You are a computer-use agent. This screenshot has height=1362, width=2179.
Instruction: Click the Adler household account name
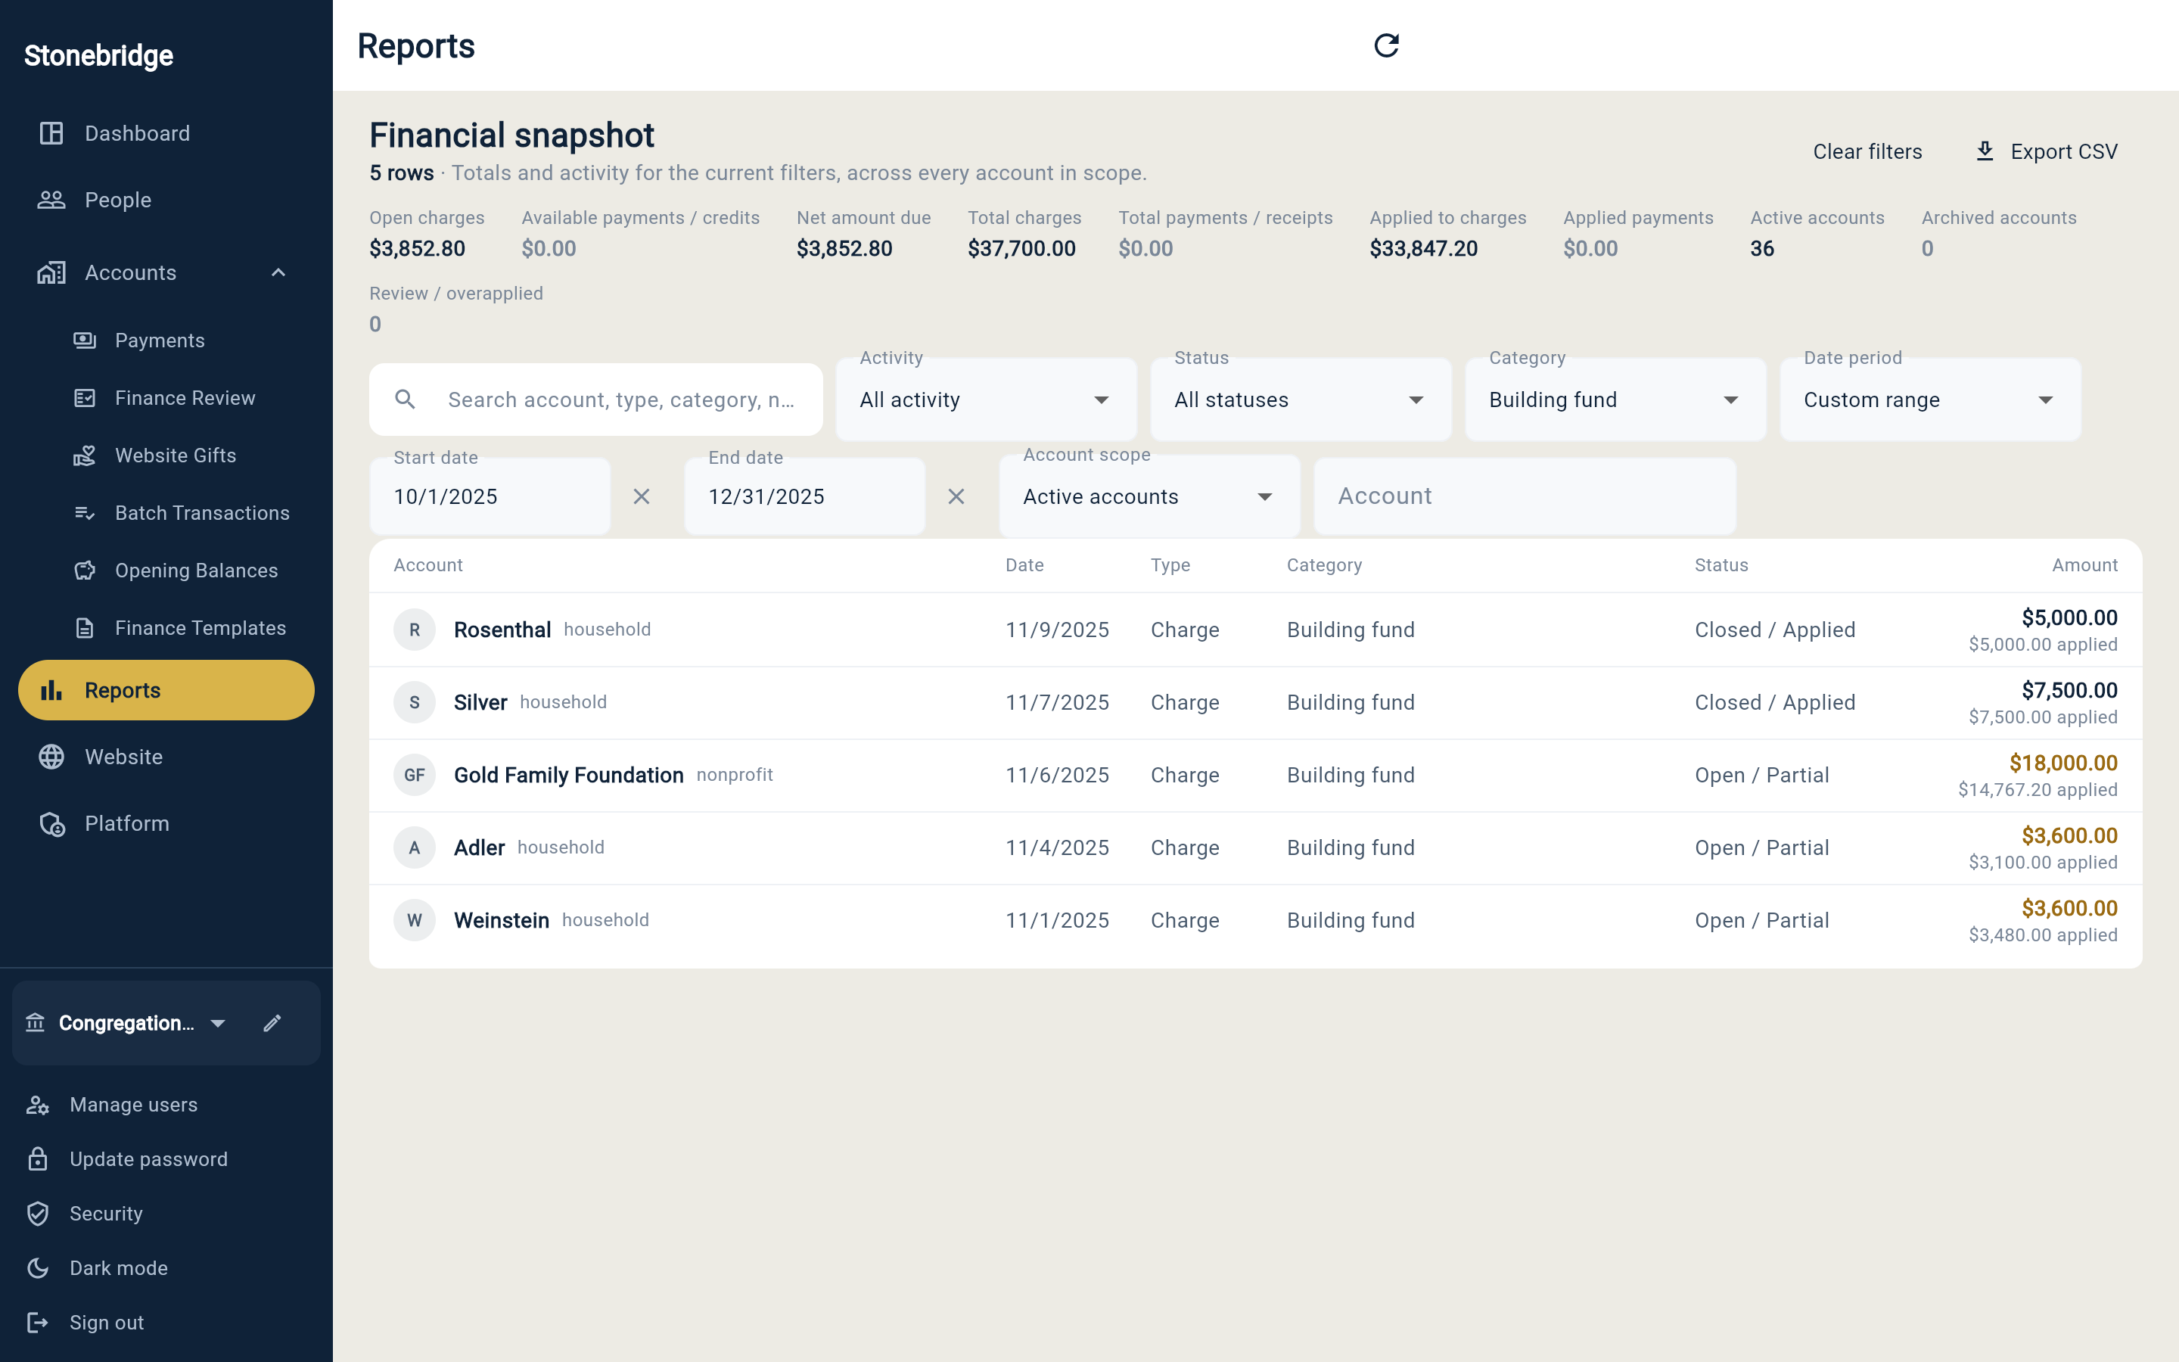tap(479, 847)
